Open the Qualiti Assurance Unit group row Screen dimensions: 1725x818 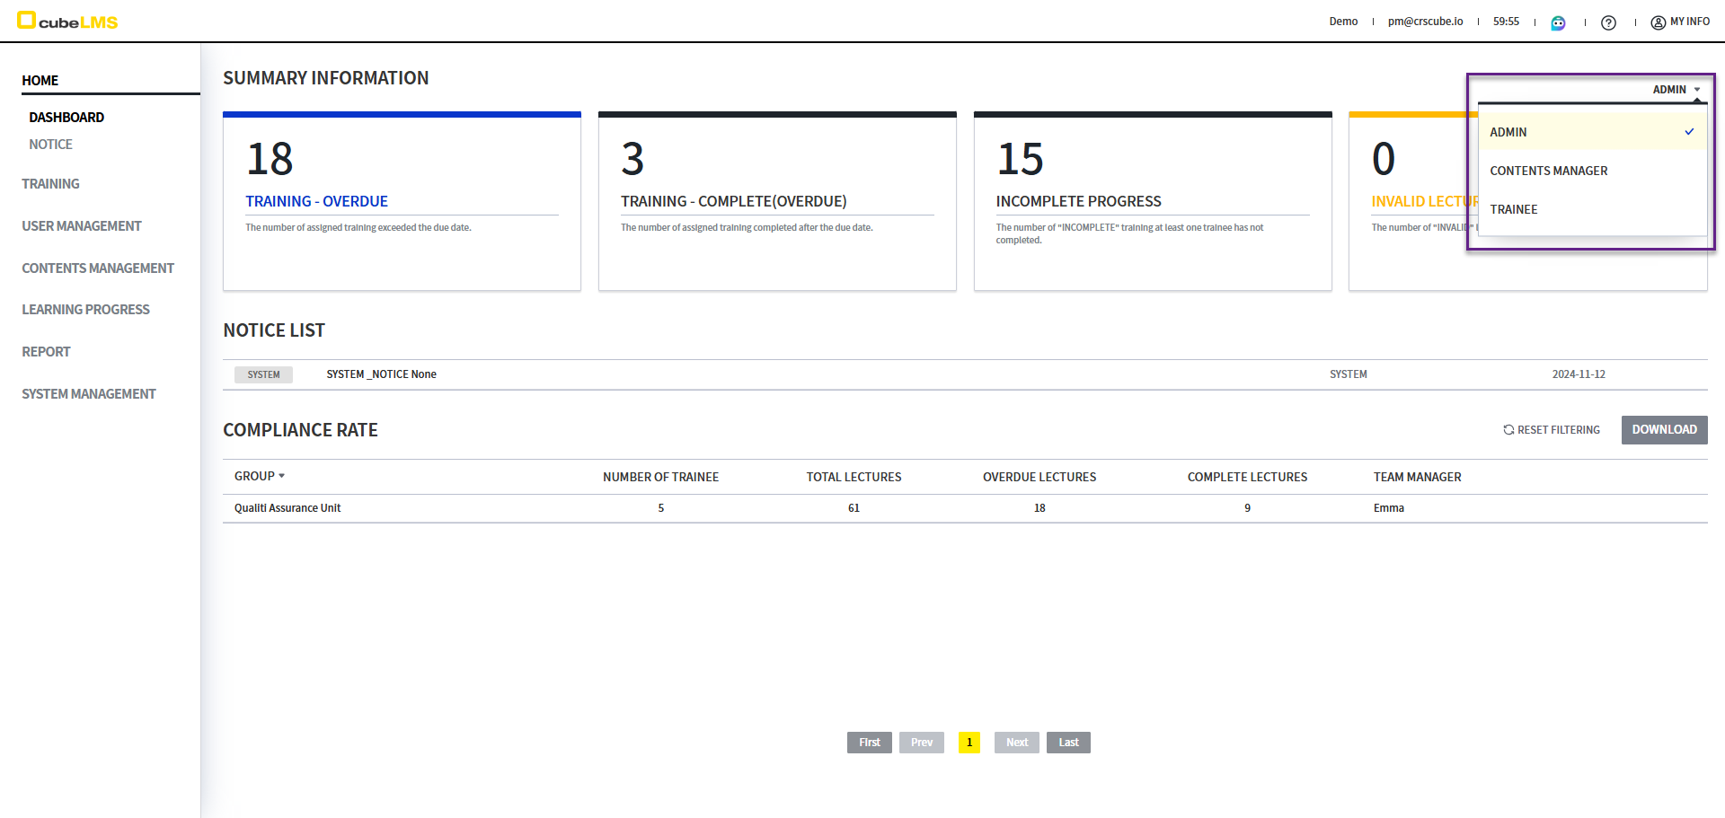(x=287, y=508)
